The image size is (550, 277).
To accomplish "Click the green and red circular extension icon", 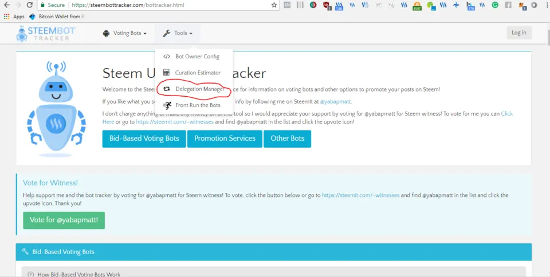I will pyautogui.click(x=313, y=5).
